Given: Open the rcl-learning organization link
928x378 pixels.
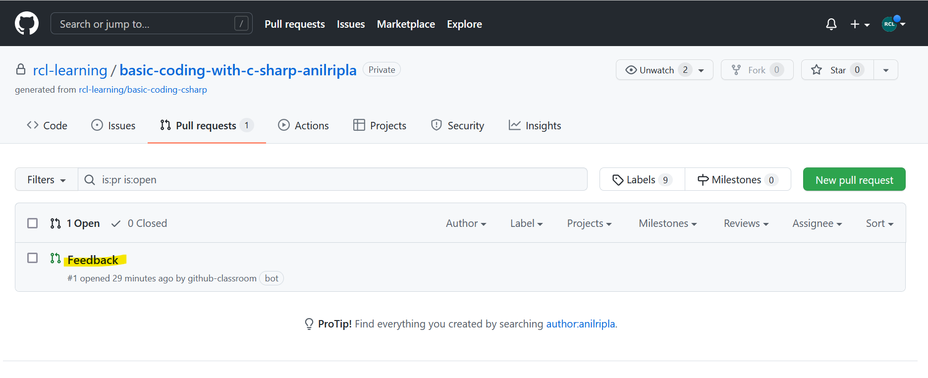Looking at the screenshot, I should (x=70, y=70).
